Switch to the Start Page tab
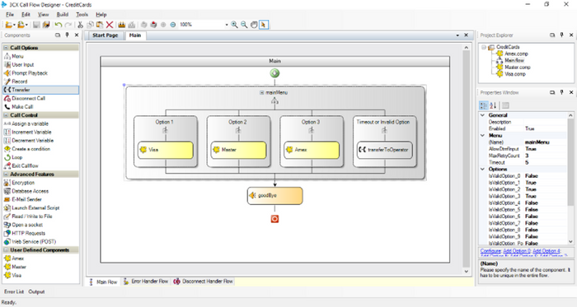Viewport: 577px width, 307px height. tap(106, 35)
